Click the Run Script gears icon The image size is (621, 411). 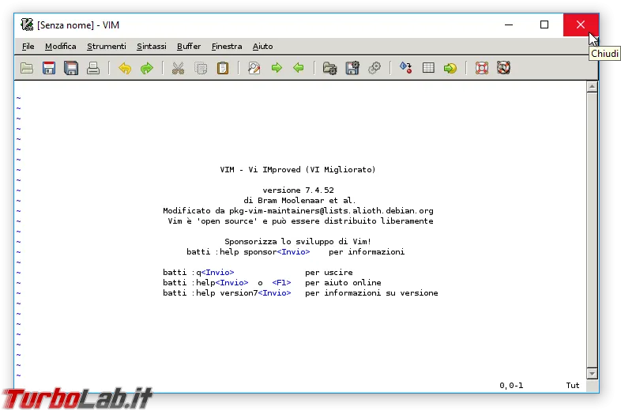pos(374,68)
